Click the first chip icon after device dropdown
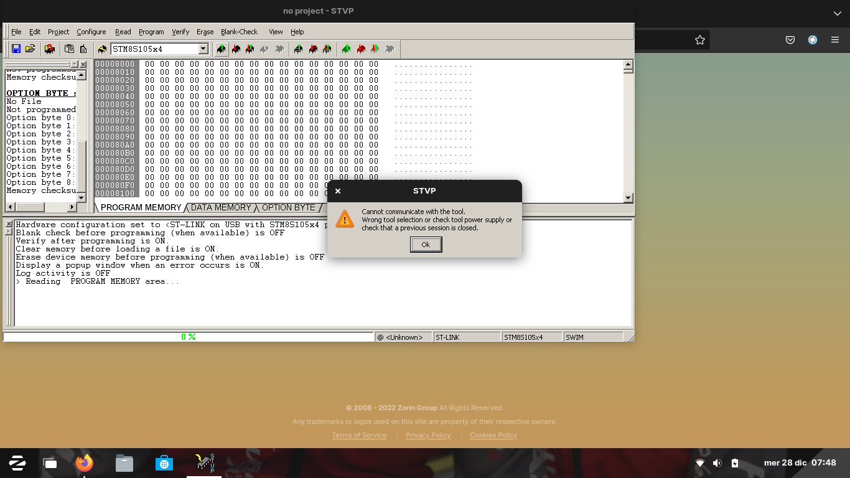 click(221, 49)
